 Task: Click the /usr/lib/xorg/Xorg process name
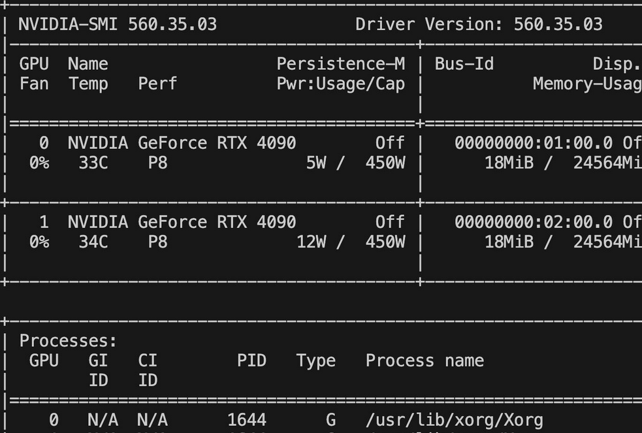coord(455,421)
